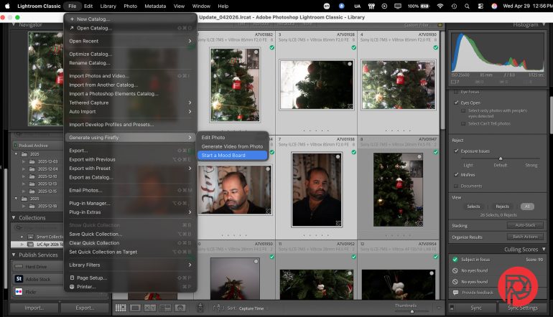Screen dimensions: 553x317
Task: Click the Page Setup menu icon
Action: [x=72, y=278]
